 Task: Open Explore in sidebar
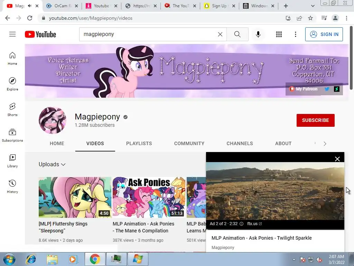pyautogui.click(x=12, y=84)
